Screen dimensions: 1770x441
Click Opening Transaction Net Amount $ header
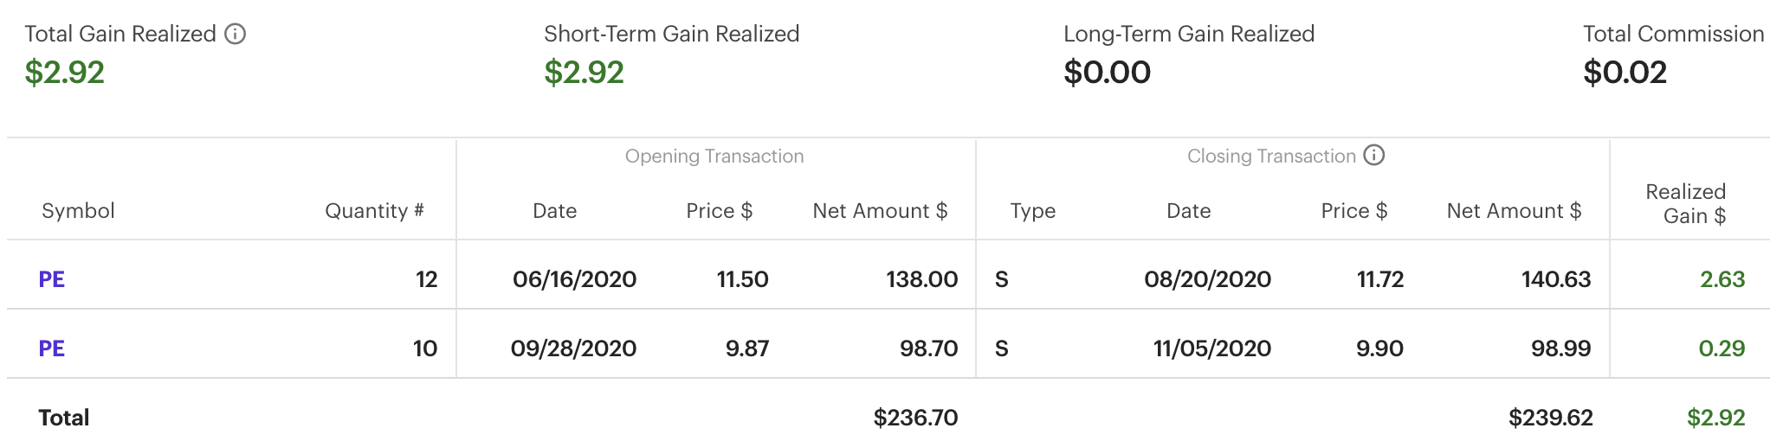coord(880,211)
